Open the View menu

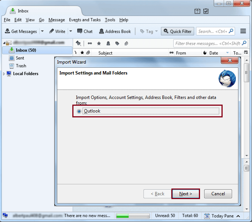click(30, 20)
